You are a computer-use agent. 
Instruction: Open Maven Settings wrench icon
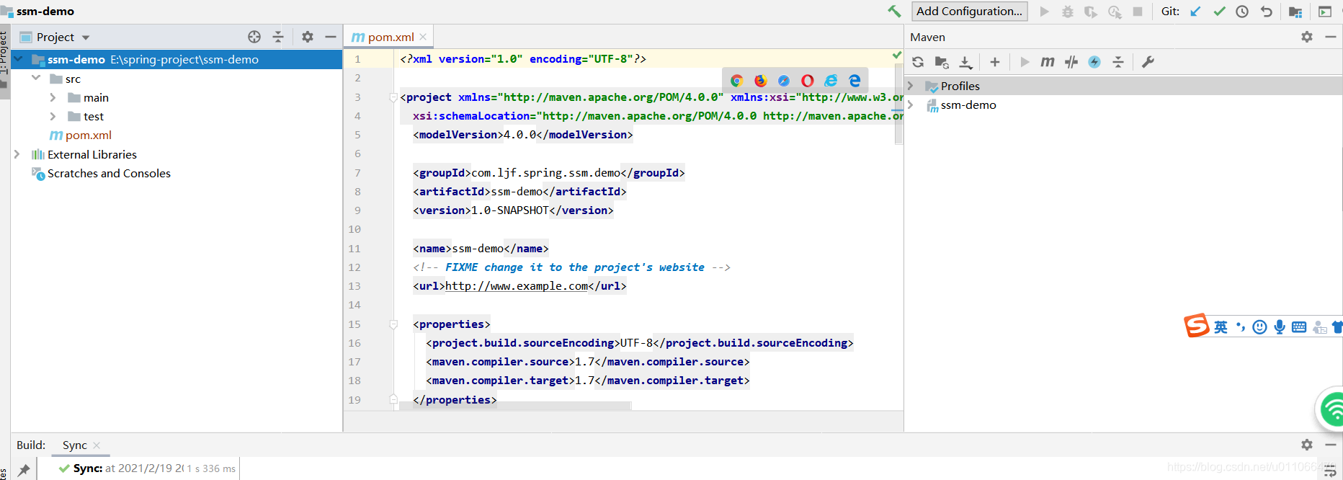click(1148, 62)
